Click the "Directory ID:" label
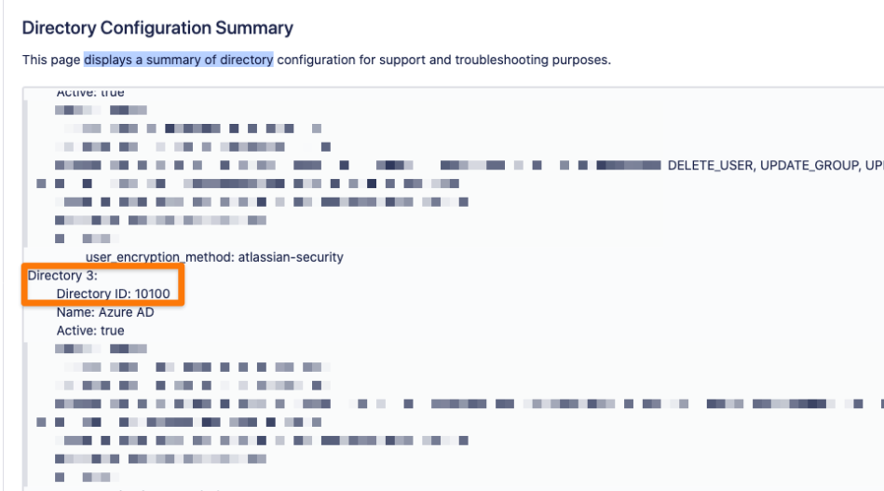The image size is (884, 491). tap(93, 294)
